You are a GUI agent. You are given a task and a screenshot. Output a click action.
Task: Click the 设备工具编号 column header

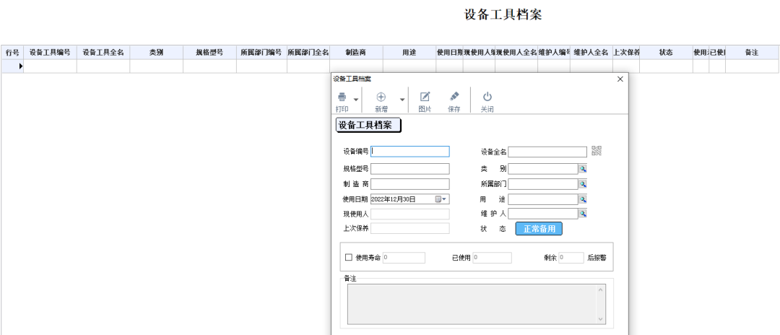click(50, 52)
